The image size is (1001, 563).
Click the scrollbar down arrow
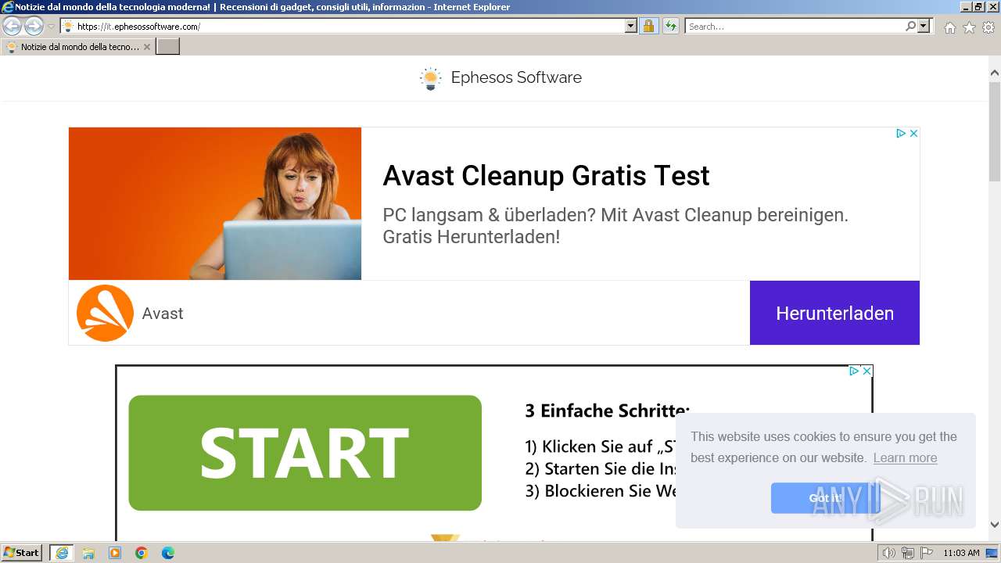[995, 525]
